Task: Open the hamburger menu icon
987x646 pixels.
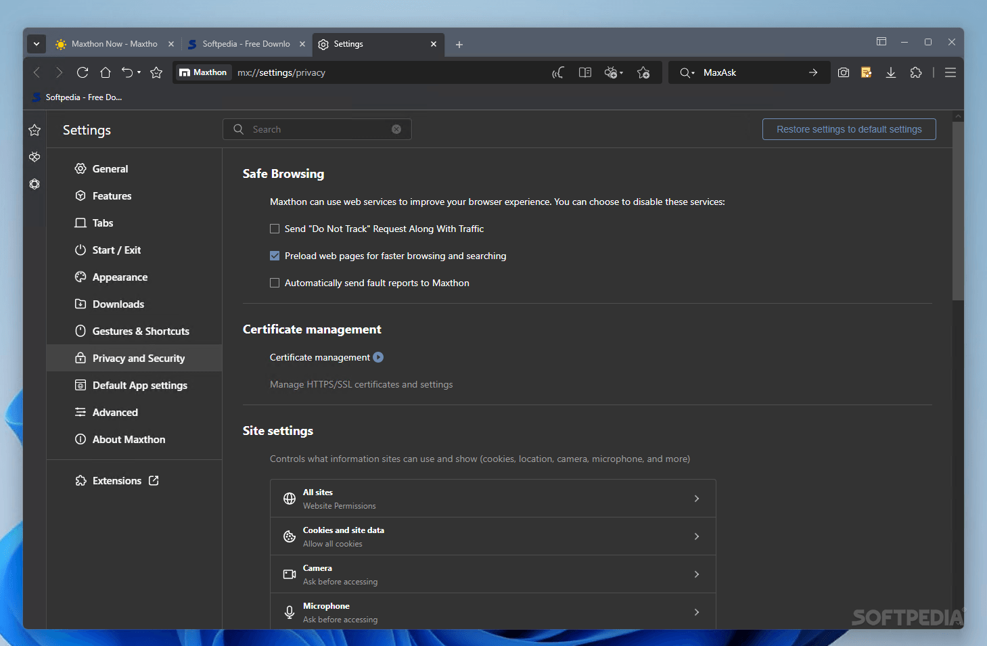Action: [950, 72]
